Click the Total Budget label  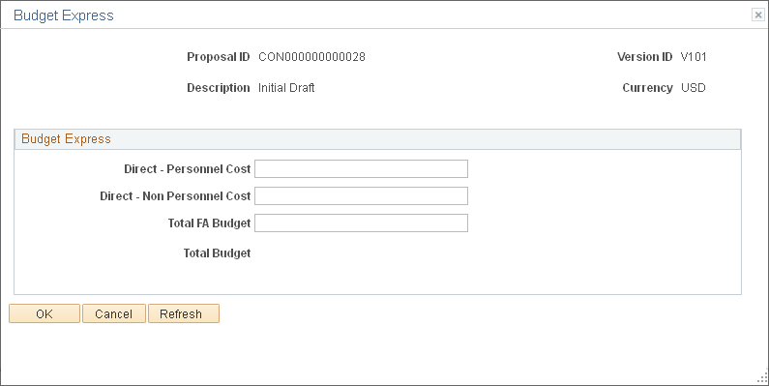[217, 253]
